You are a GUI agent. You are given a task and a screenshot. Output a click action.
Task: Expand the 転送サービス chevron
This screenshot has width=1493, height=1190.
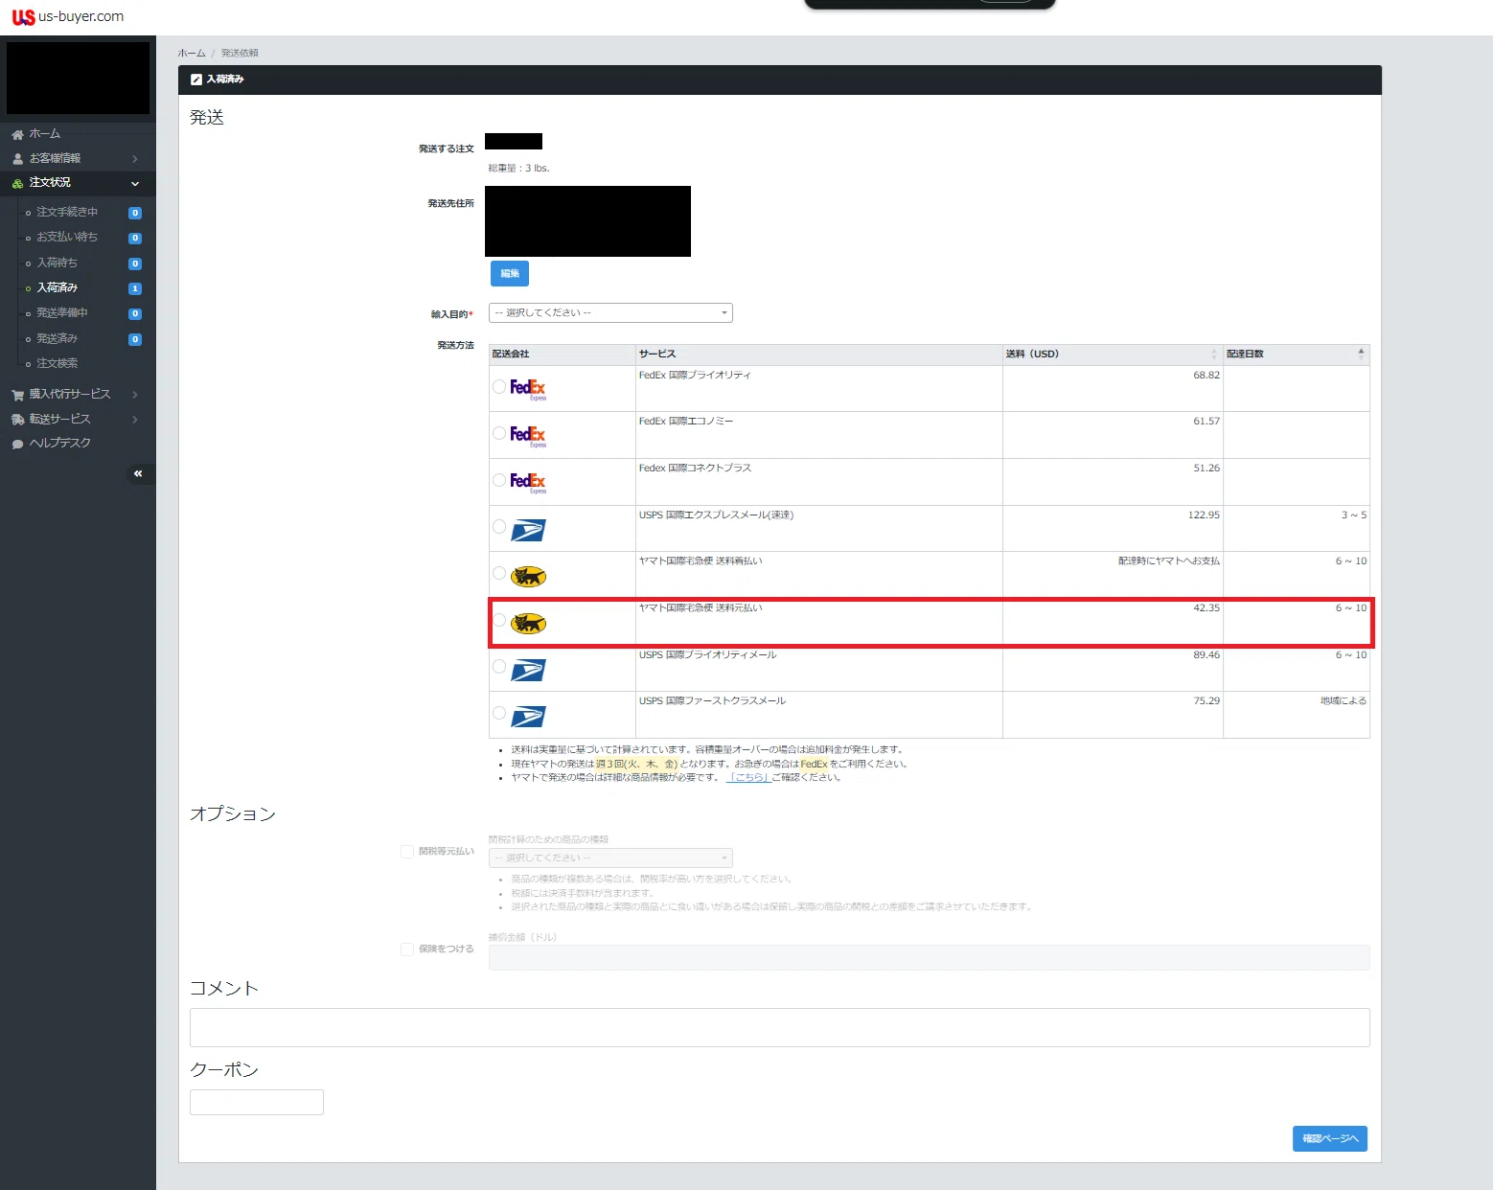coord(135,420)
